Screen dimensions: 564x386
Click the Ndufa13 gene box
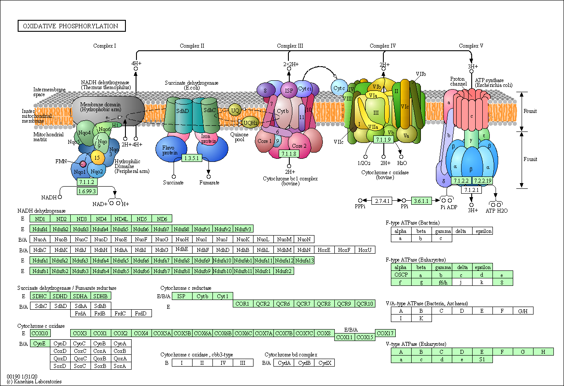(x=304, y=261)
